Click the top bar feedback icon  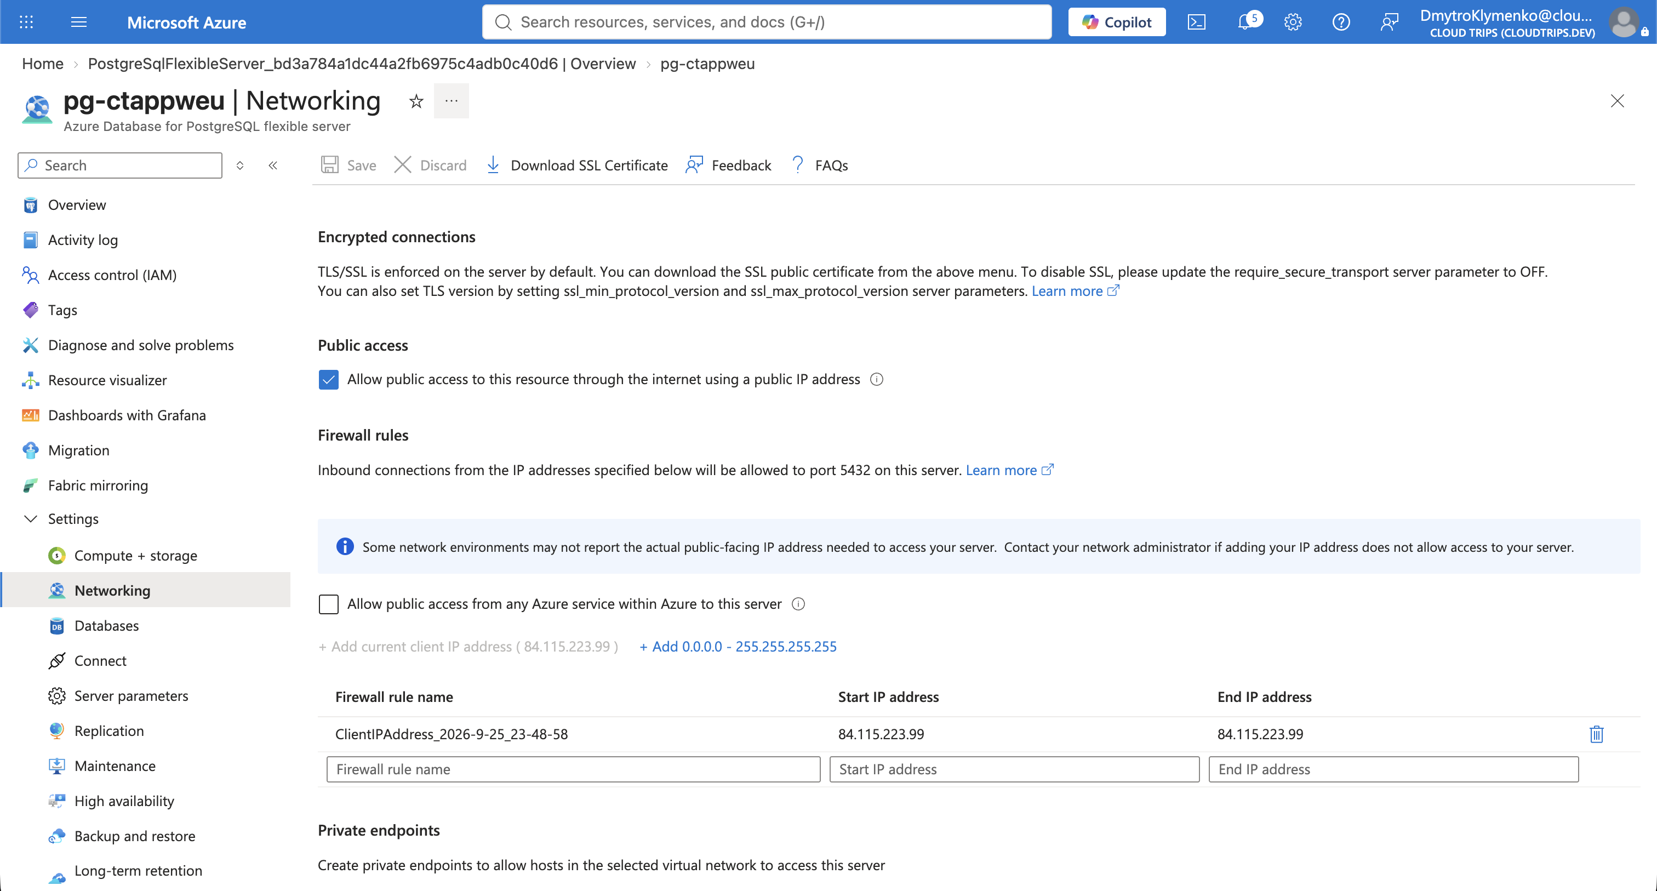[x=1390, y=22]
